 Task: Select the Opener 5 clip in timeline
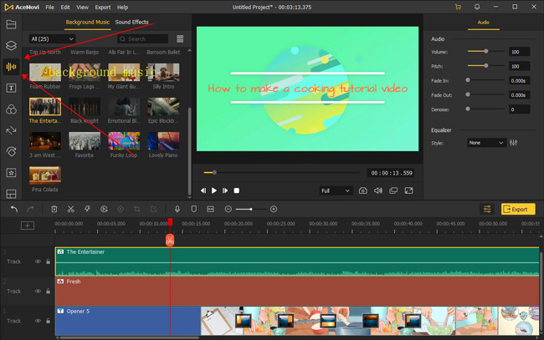pyautogui.click(x=128, y=321)
